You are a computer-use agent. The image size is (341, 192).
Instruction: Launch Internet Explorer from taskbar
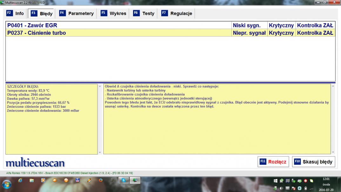coord(20,180)
